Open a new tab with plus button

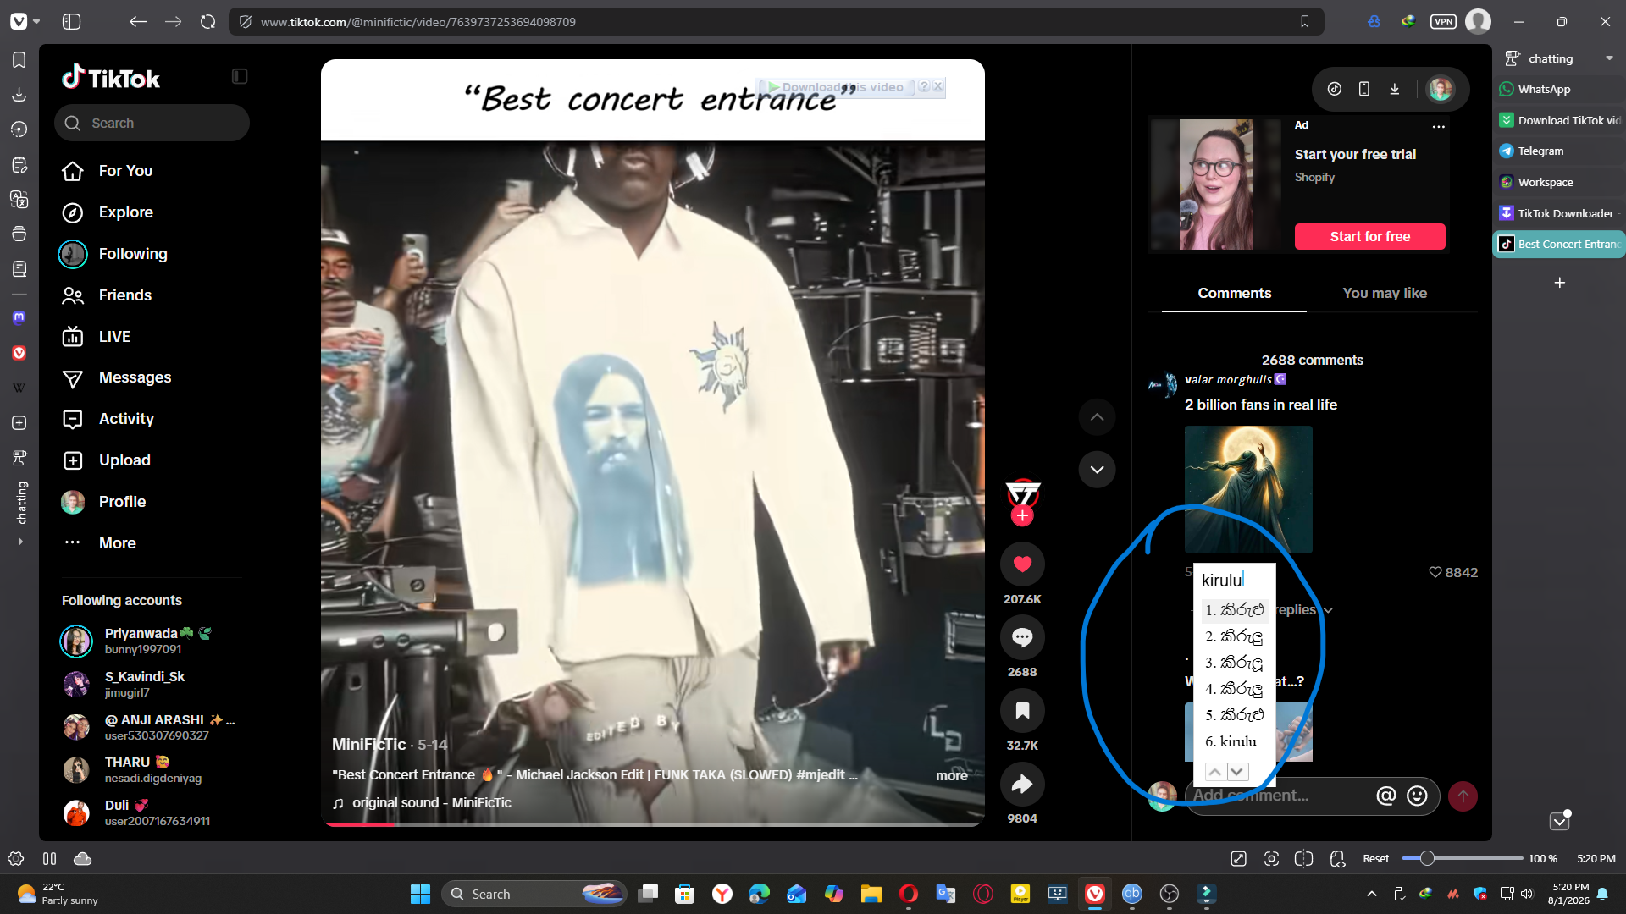tap(1559, 283)
